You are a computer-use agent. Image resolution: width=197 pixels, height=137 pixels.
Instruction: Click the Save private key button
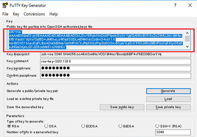click(x=168, y=107)
